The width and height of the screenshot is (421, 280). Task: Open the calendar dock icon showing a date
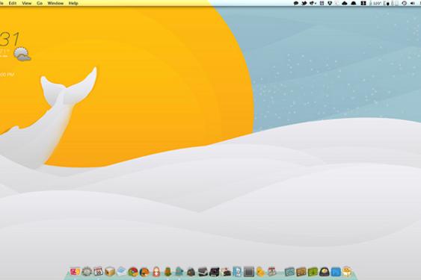[98, 272]
